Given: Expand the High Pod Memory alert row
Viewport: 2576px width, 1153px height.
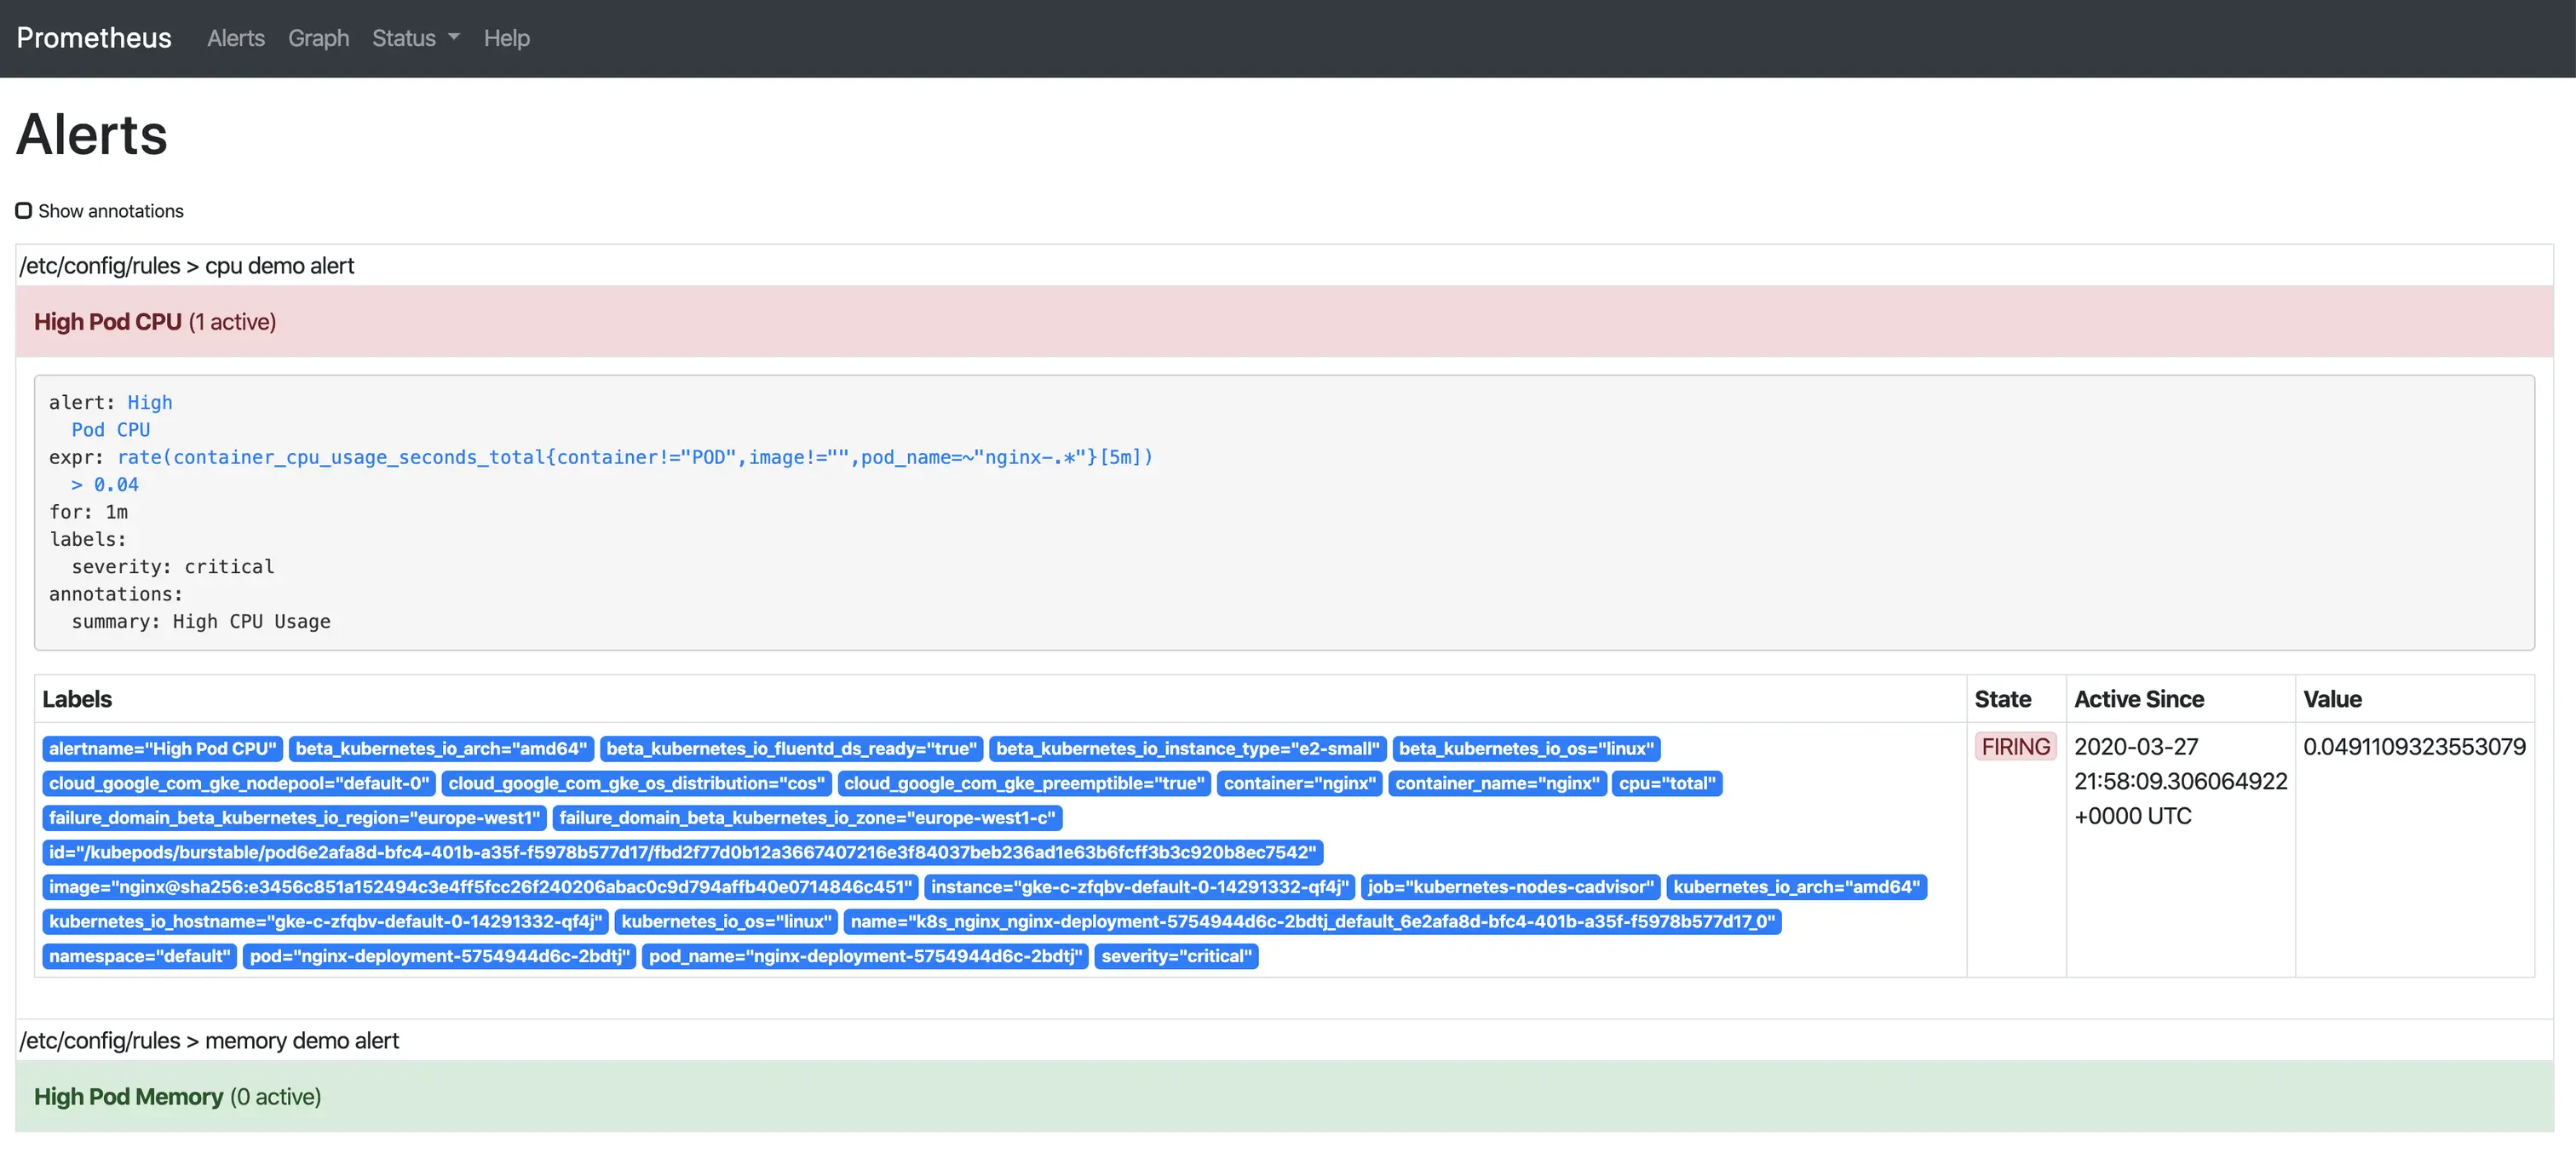Looking at the screenshot, I should click(177, 1097).
